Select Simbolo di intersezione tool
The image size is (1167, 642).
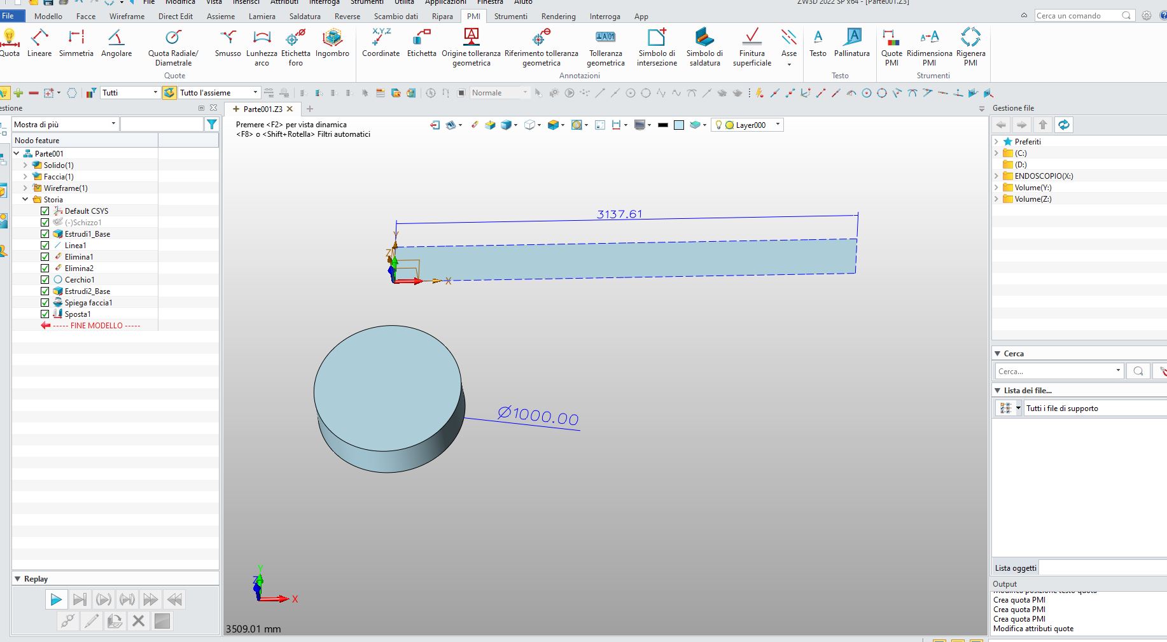(x=657, y=47)
